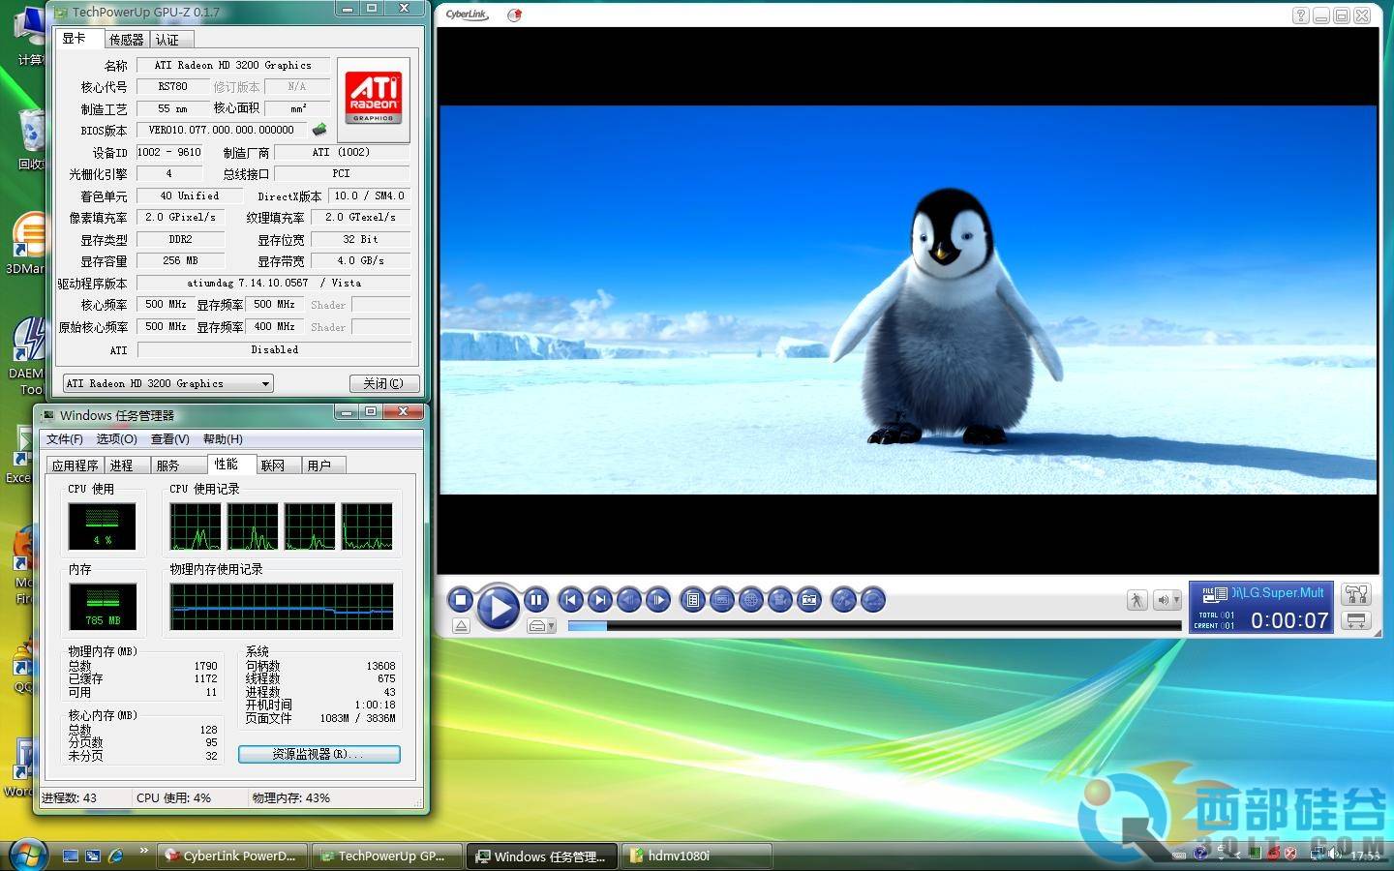Pause the video in PowerDVD
Image resolution: width=1394 pixels, height=871 pixels.
click(x=536, y=600)
